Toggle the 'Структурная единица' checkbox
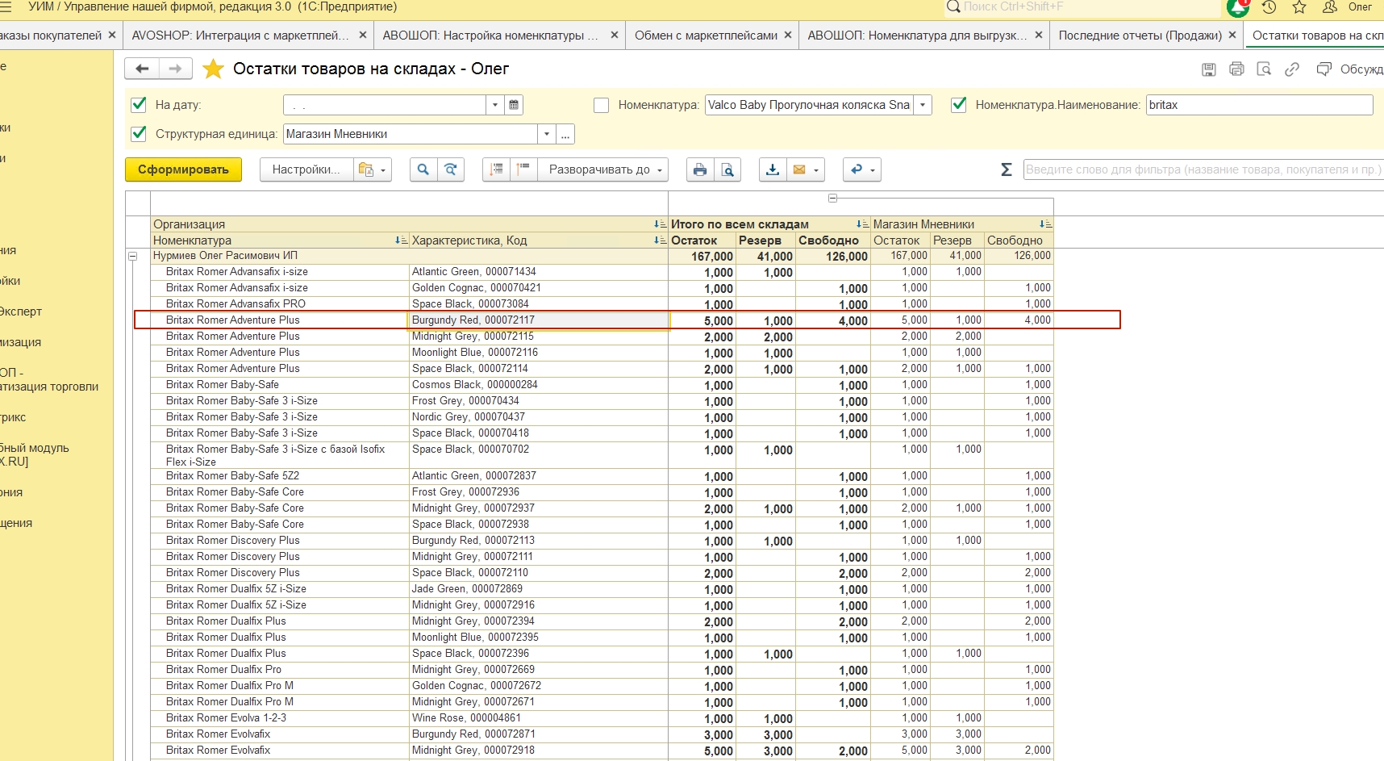Image resolution: width=1384 pixels, height=761 pixels. [139, 134]
